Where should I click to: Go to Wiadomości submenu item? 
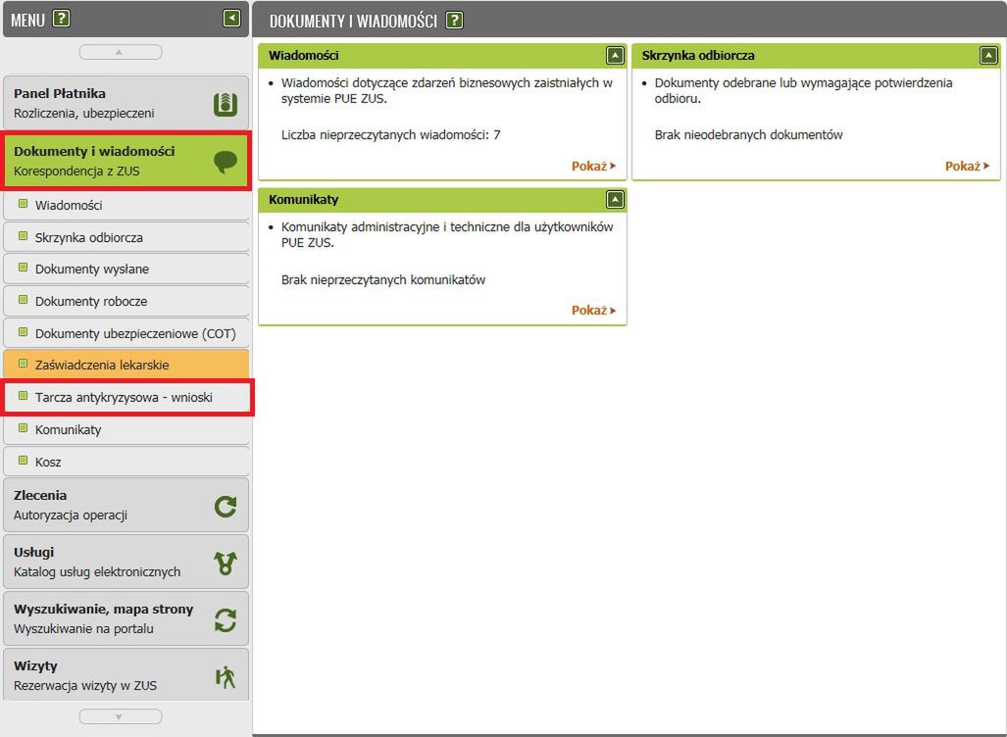(126, 206)
